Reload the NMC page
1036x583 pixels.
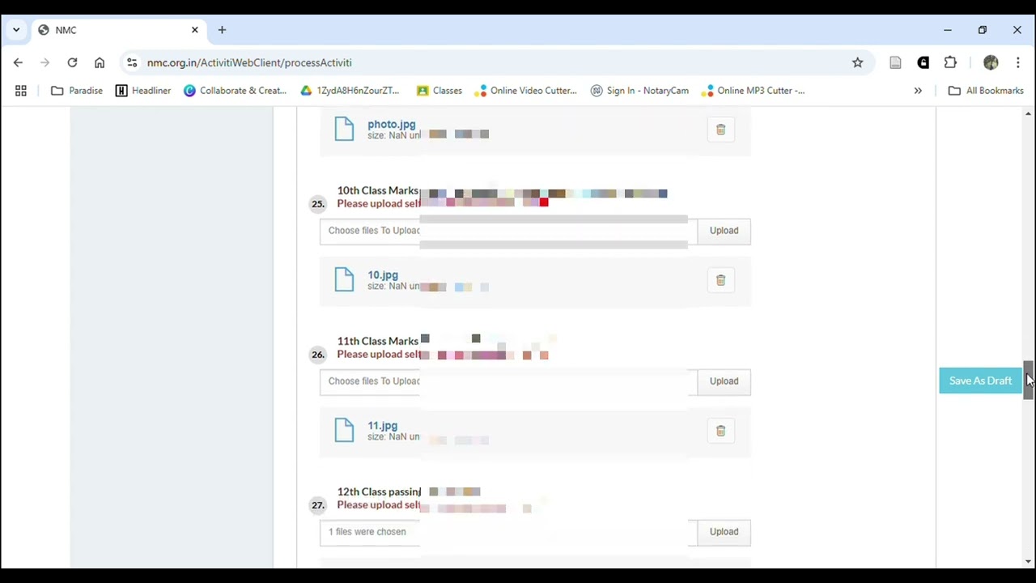(72, 62)
